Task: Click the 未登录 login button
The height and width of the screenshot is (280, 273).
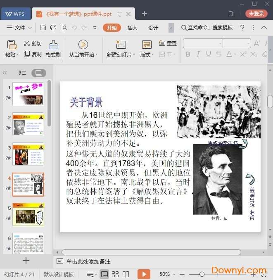Action: coord(256,14)
